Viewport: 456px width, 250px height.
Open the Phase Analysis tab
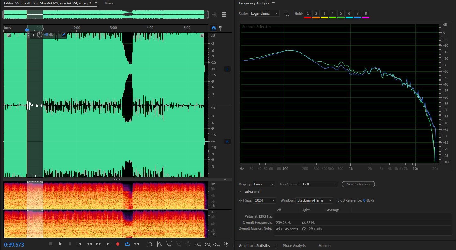point(294,246)
